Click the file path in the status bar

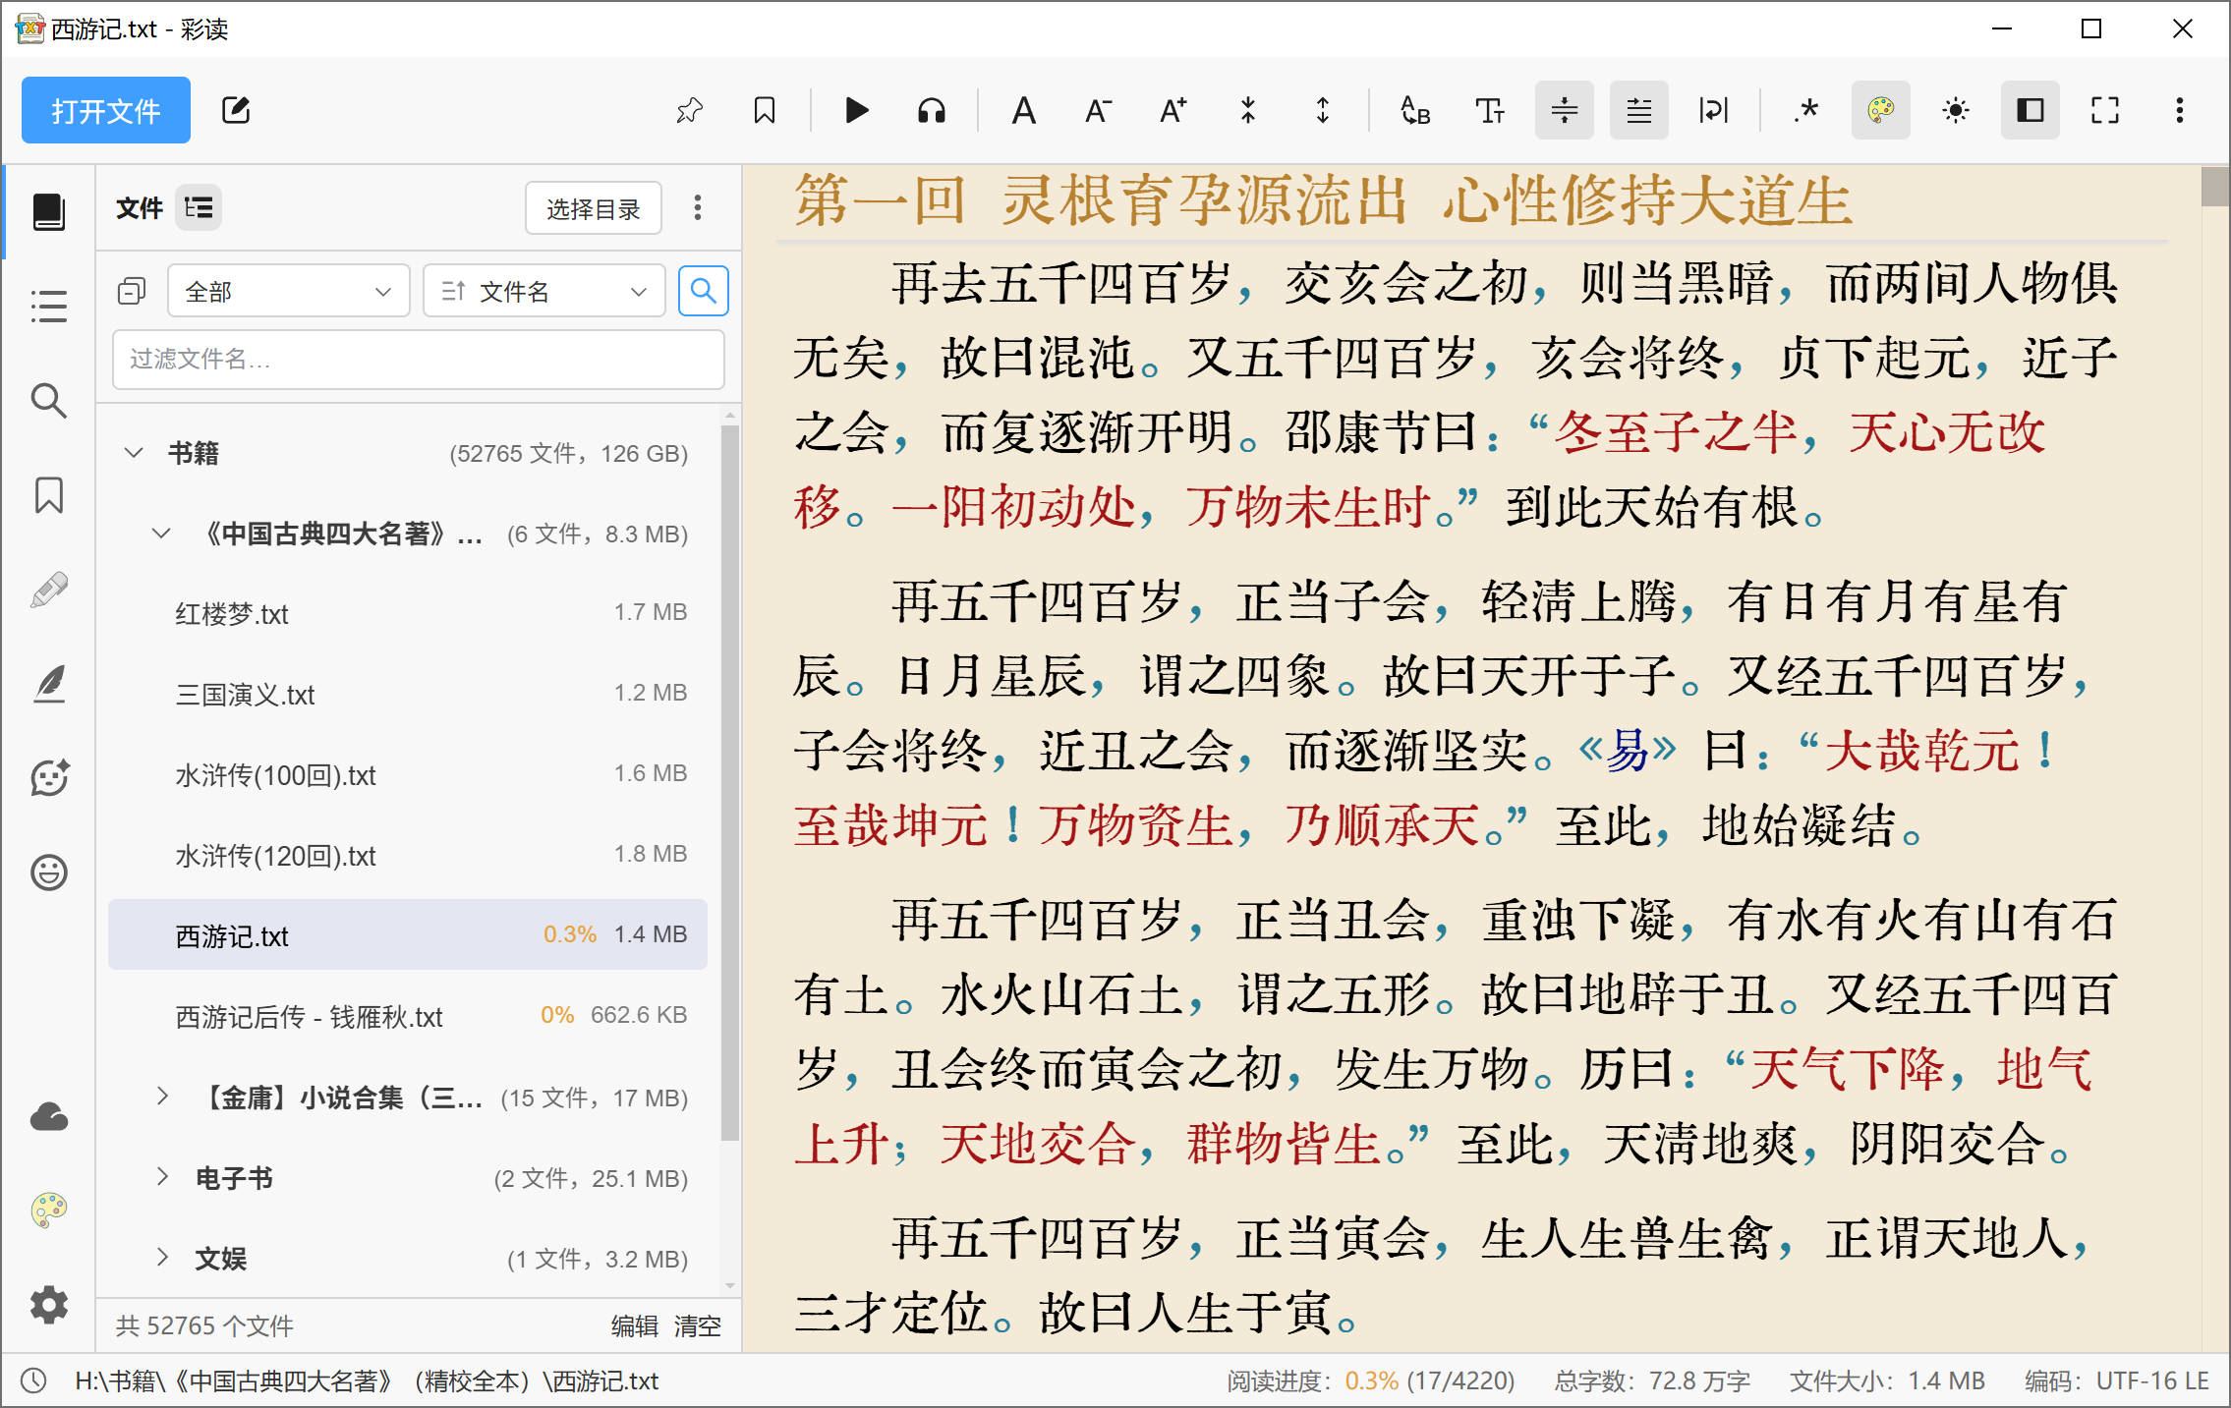[x=367, y=1380]
